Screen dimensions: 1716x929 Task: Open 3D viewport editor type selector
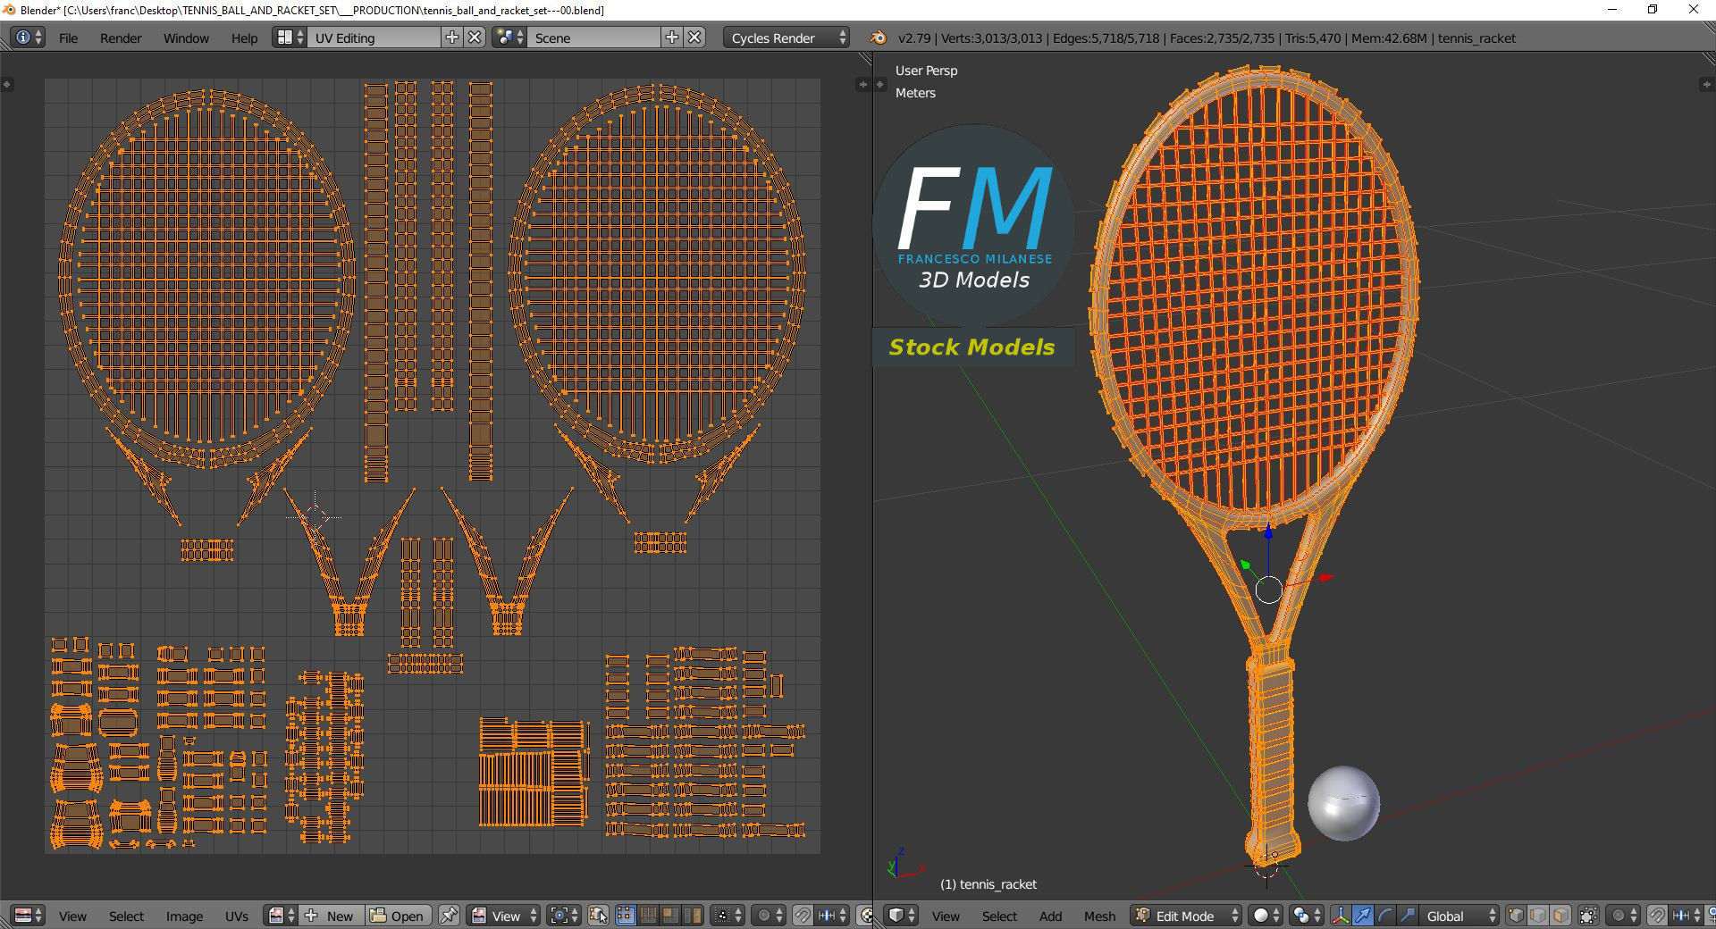coord(902,916)
